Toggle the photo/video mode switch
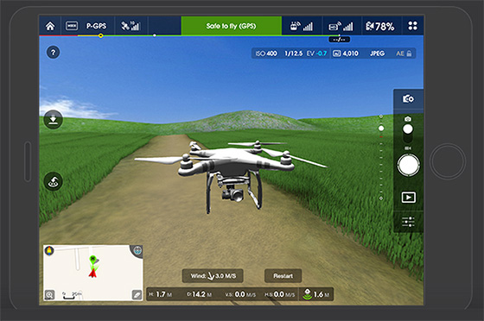This screenshot has width=484, height=321. pyautogui.click(x=408, y=133)
